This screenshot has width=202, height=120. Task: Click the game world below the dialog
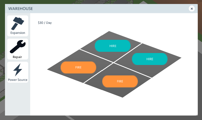pyautogui.click(x=100, y=118)
